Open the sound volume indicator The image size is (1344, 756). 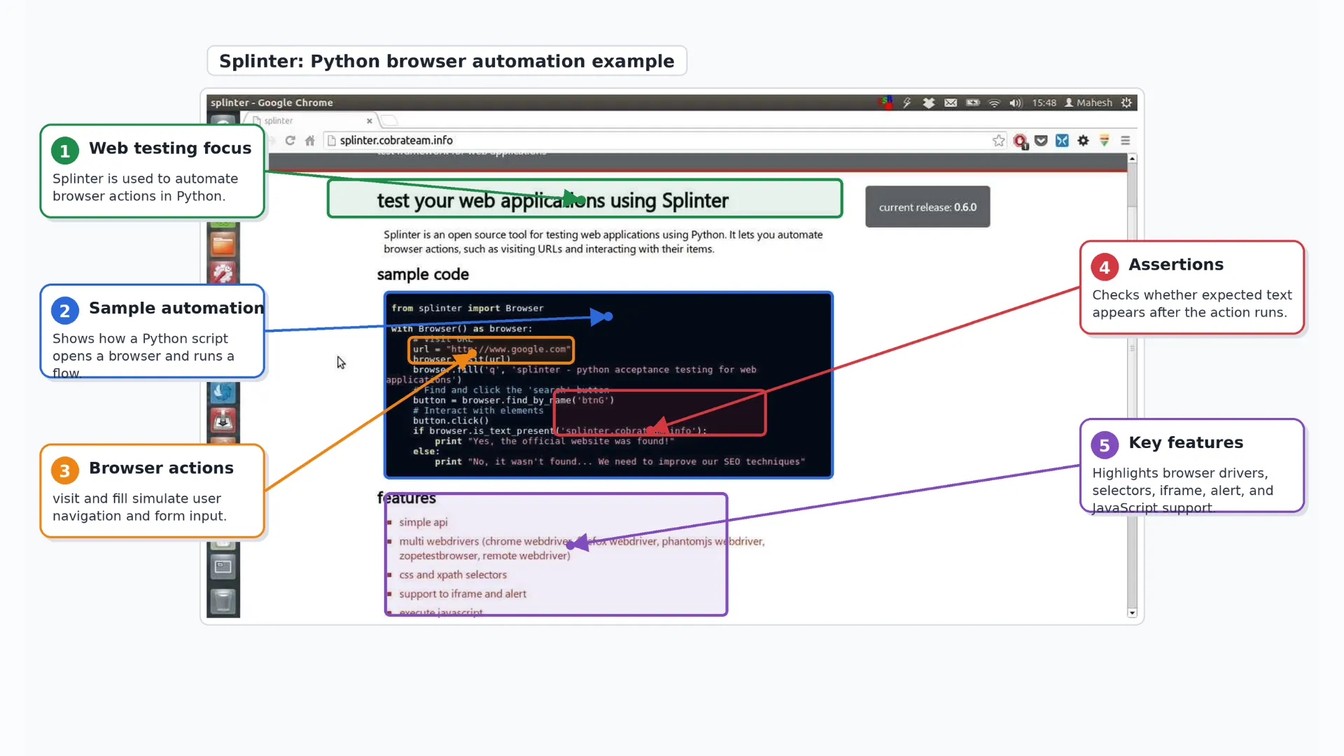tap(1016, 103)
